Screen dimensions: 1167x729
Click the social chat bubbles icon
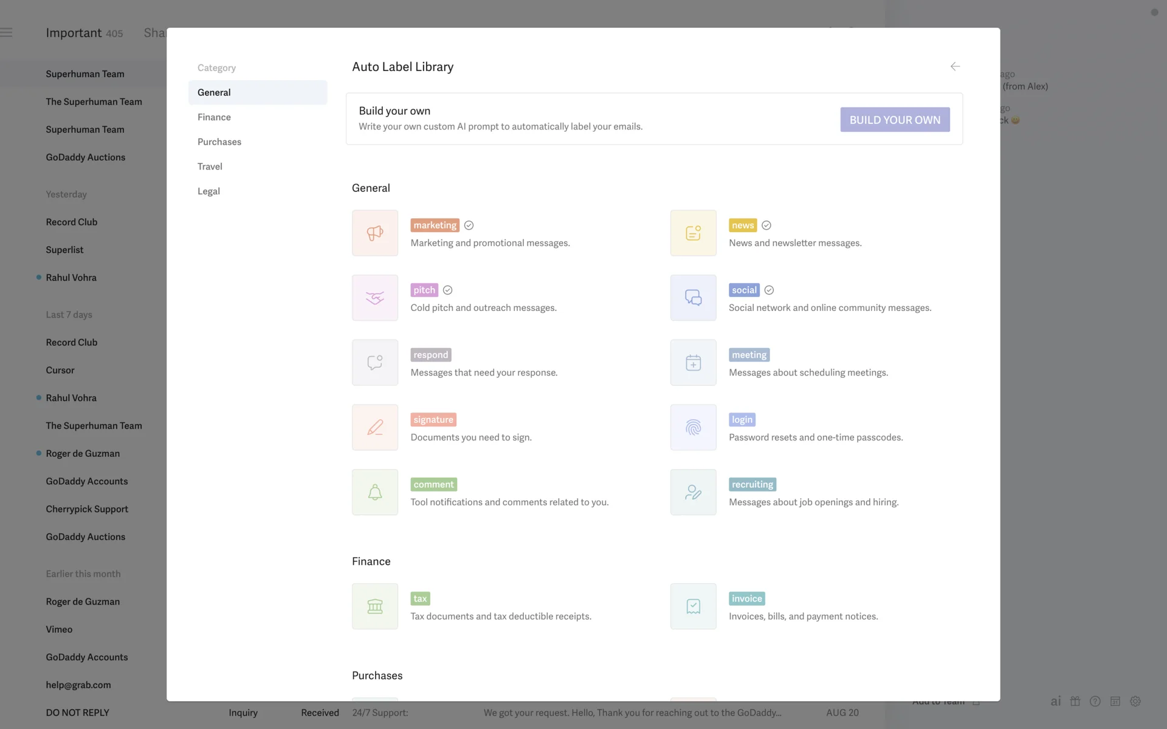pyautogui.click(x=693, y=298)
